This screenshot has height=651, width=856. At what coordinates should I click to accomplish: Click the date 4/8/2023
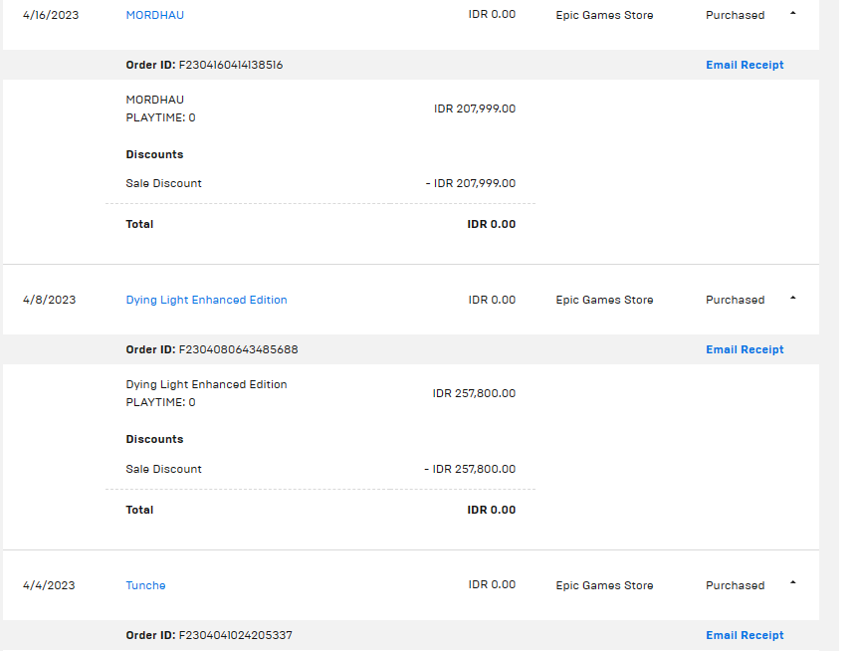(x=49, y=300)
